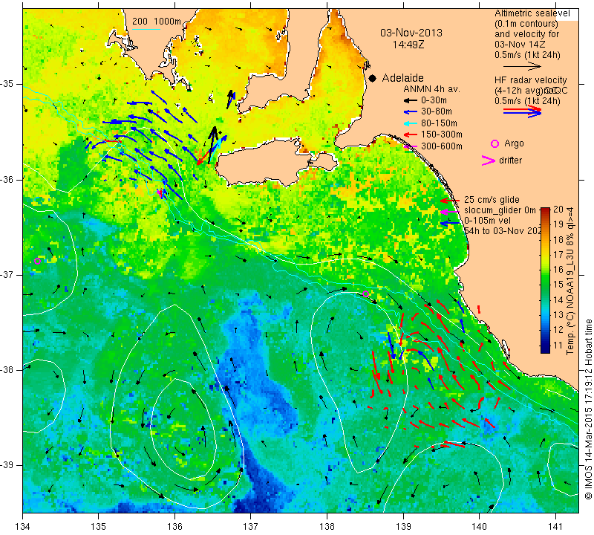Click the 141 longitude axis label
This screenshot has height=535, width=594.
[555, 527]
